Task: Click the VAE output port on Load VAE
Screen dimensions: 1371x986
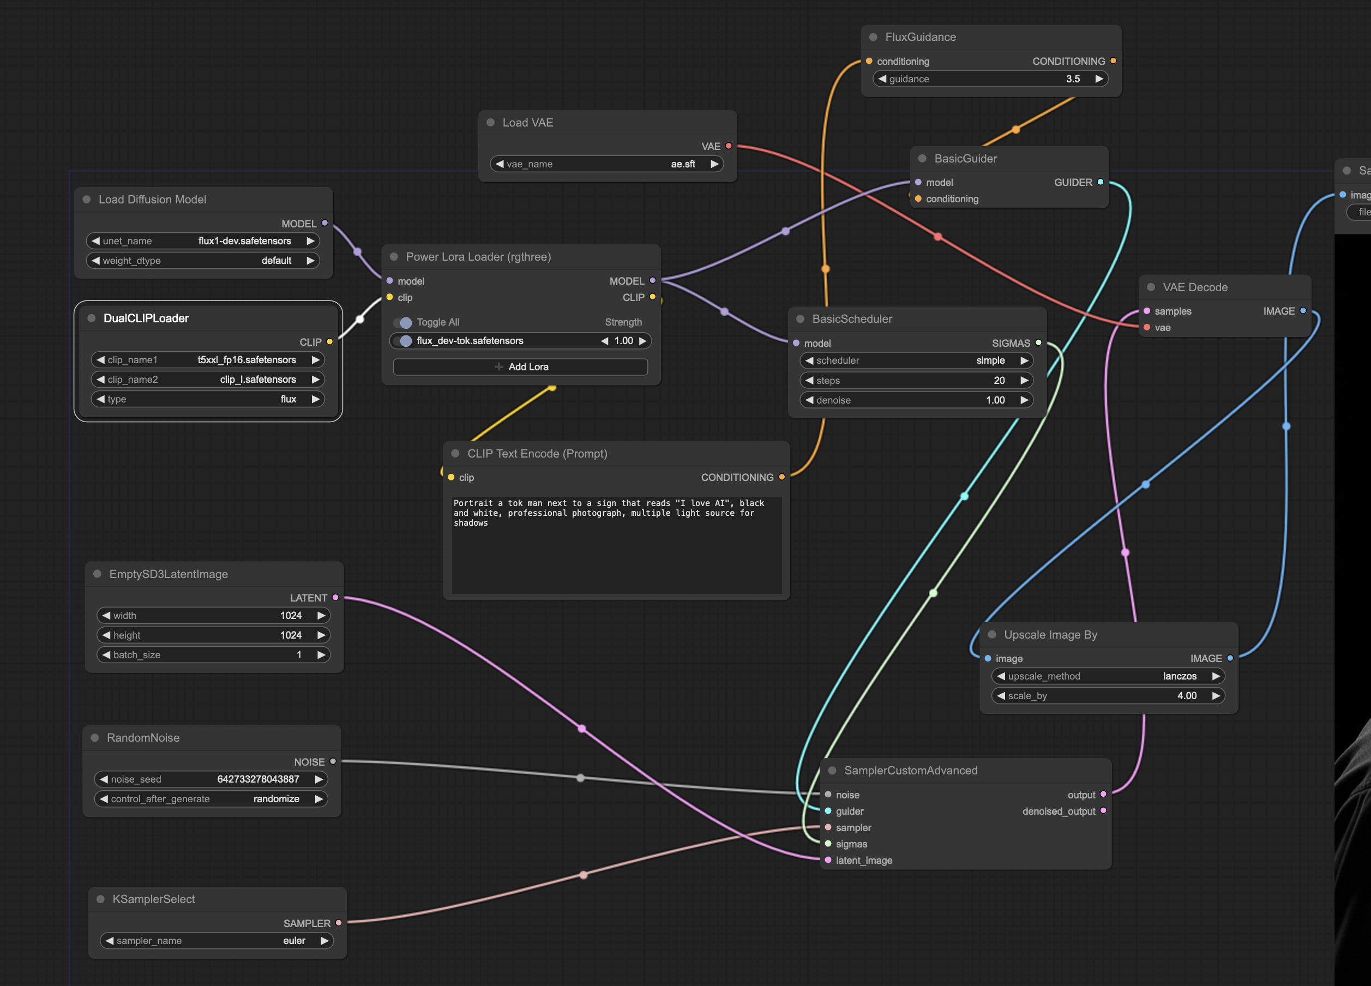Action: [x=729, y=146]
